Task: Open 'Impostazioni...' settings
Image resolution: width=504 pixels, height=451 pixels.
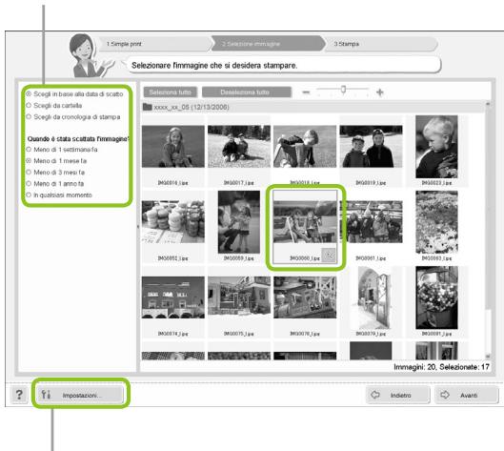Action: 79,395
